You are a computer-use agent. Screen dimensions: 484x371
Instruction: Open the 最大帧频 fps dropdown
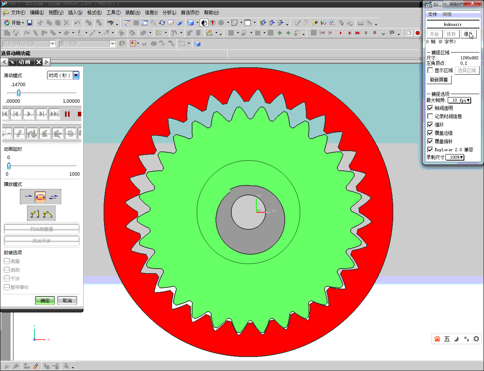pos(459,100)
